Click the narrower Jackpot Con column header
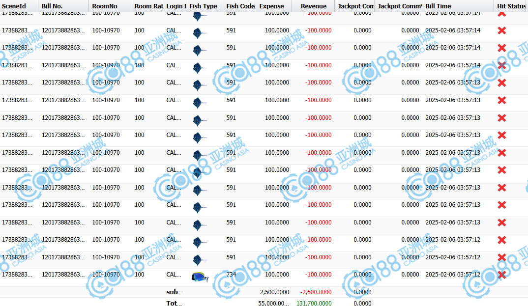528x306 pixels. [355, 6]
